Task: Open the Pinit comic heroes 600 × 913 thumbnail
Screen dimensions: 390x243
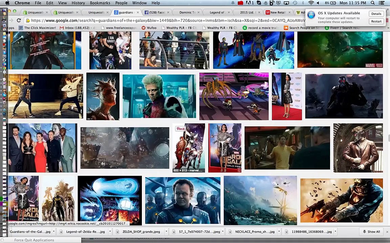Action: [189, 148]
